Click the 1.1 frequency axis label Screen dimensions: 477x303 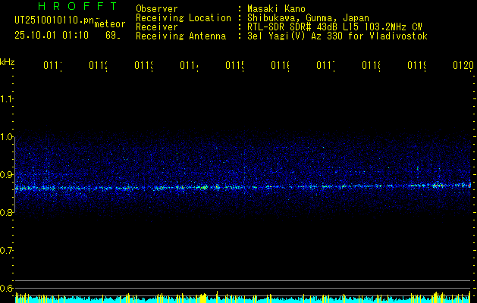coord(7,98)
